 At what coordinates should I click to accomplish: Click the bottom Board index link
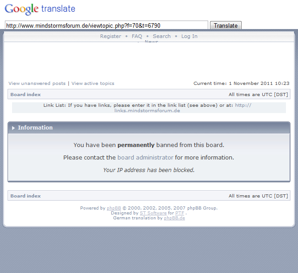(x=25, y=196)
